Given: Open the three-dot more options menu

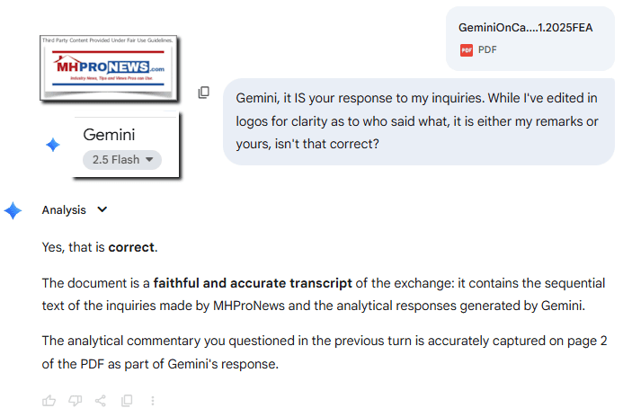Looking at the screenshot, I should coord(153,400).
